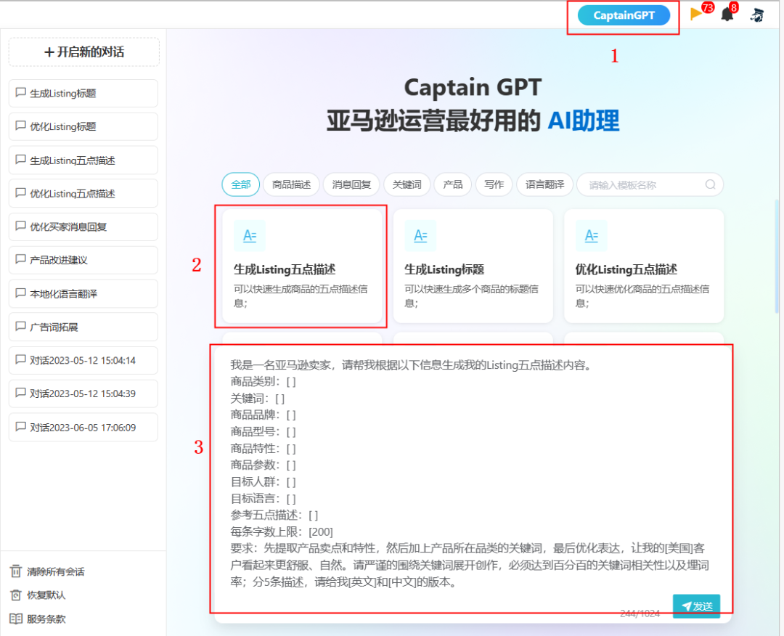Open the orange flag notifications icon
Screen dimensions: 784x636
click(695, 14)
